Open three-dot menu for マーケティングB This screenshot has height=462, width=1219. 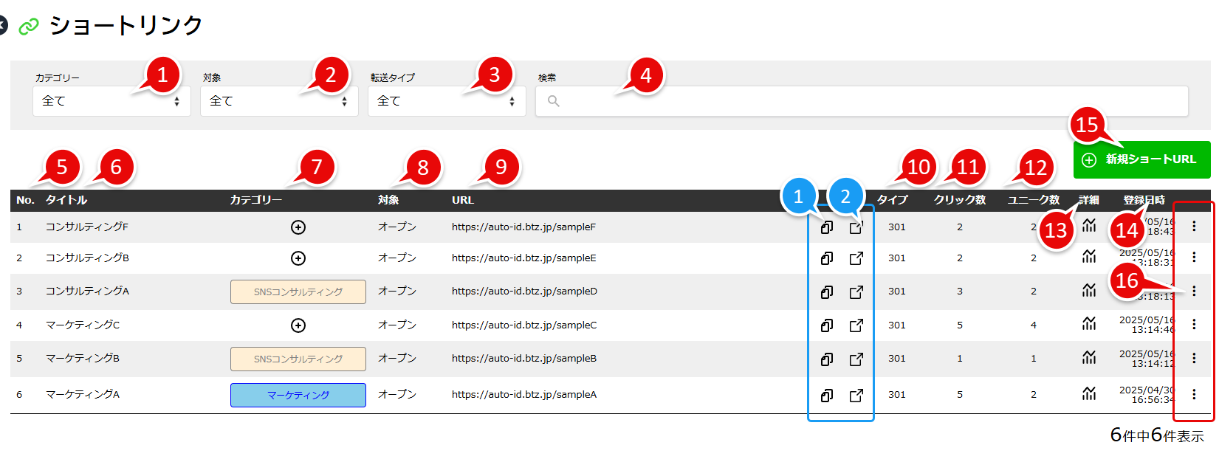(x=1194, y=358)
